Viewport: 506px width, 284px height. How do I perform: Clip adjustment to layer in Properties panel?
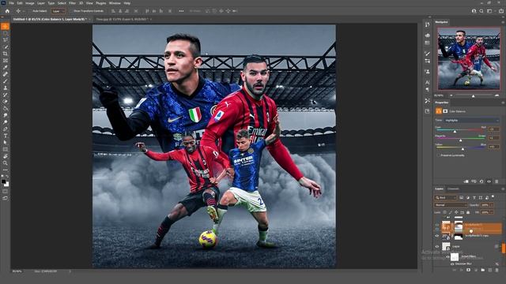click(466, 181)
